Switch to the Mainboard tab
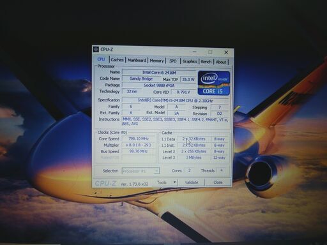Screen dimensions: 327x245 click(137, 60)
